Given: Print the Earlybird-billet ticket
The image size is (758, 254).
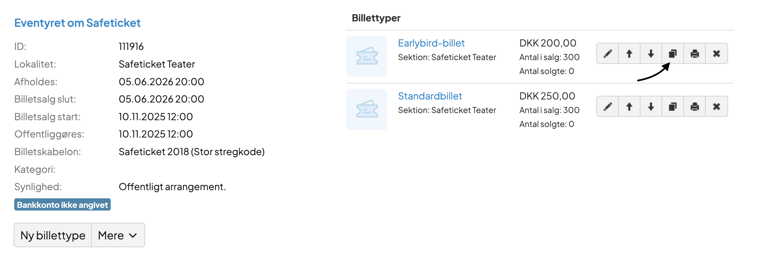Looking at the screenshot, I should pos(694,54).
